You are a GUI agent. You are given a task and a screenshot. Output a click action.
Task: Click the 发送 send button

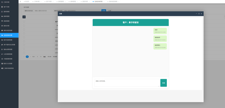point(164,83)
